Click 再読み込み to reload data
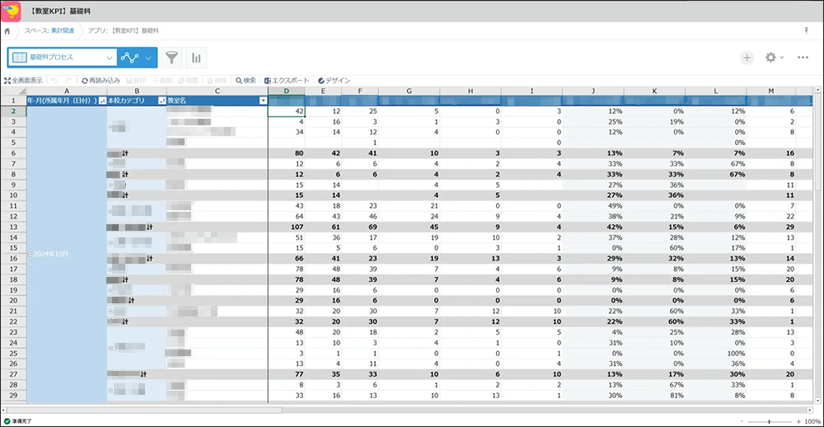Image resolution: width=824 pixels, height=427 pixels. (101, 81)
